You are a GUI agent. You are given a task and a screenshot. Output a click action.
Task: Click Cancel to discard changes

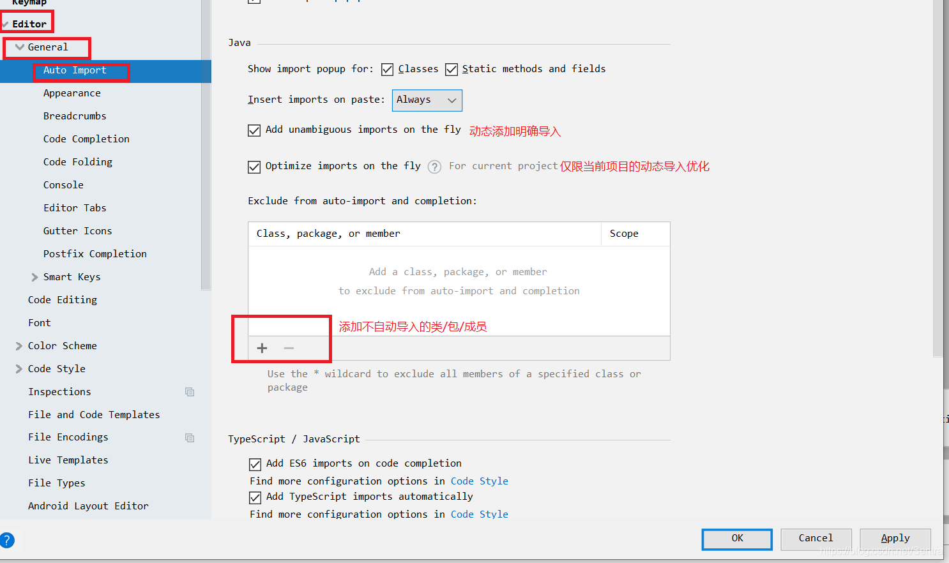816,539
